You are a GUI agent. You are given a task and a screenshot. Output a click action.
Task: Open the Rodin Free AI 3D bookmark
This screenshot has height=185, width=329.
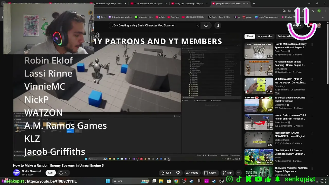(219, 17)
